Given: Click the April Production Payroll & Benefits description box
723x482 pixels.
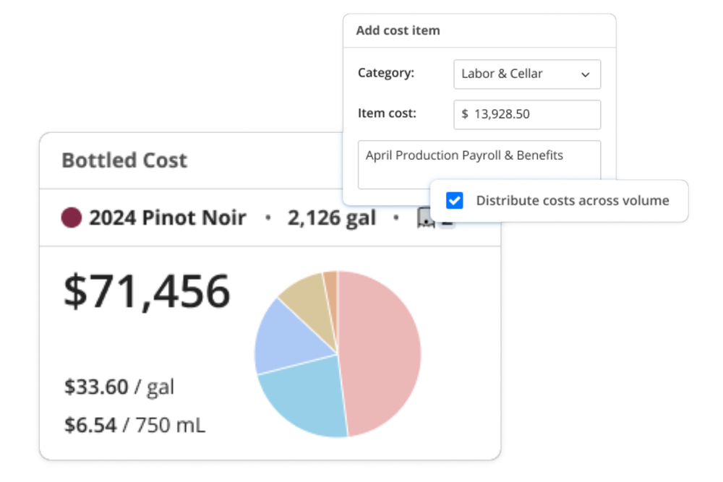Looking at the screenshot, I should (479, 165).
